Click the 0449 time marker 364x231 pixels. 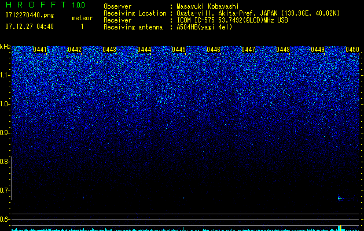(318, 50)
